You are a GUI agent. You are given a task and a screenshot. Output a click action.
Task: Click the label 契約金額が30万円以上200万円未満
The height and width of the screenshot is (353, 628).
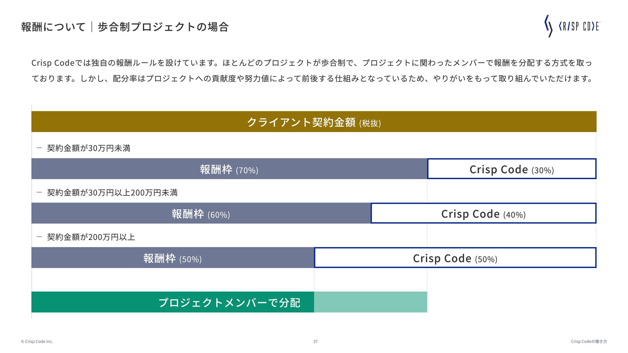click(x=112, y=193)
